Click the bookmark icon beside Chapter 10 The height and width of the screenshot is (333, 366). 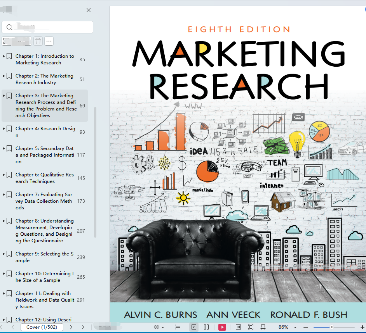(x=9, y=274)
